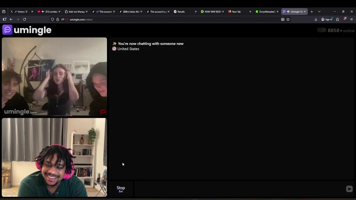The width and height of the screenshot is (356, 200).
Task: Mute the audio icon on Umingle tab
Action: coord(288,12)
